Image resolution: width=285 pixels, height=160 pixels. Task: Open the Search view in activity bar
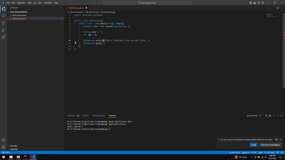point(4,16)
